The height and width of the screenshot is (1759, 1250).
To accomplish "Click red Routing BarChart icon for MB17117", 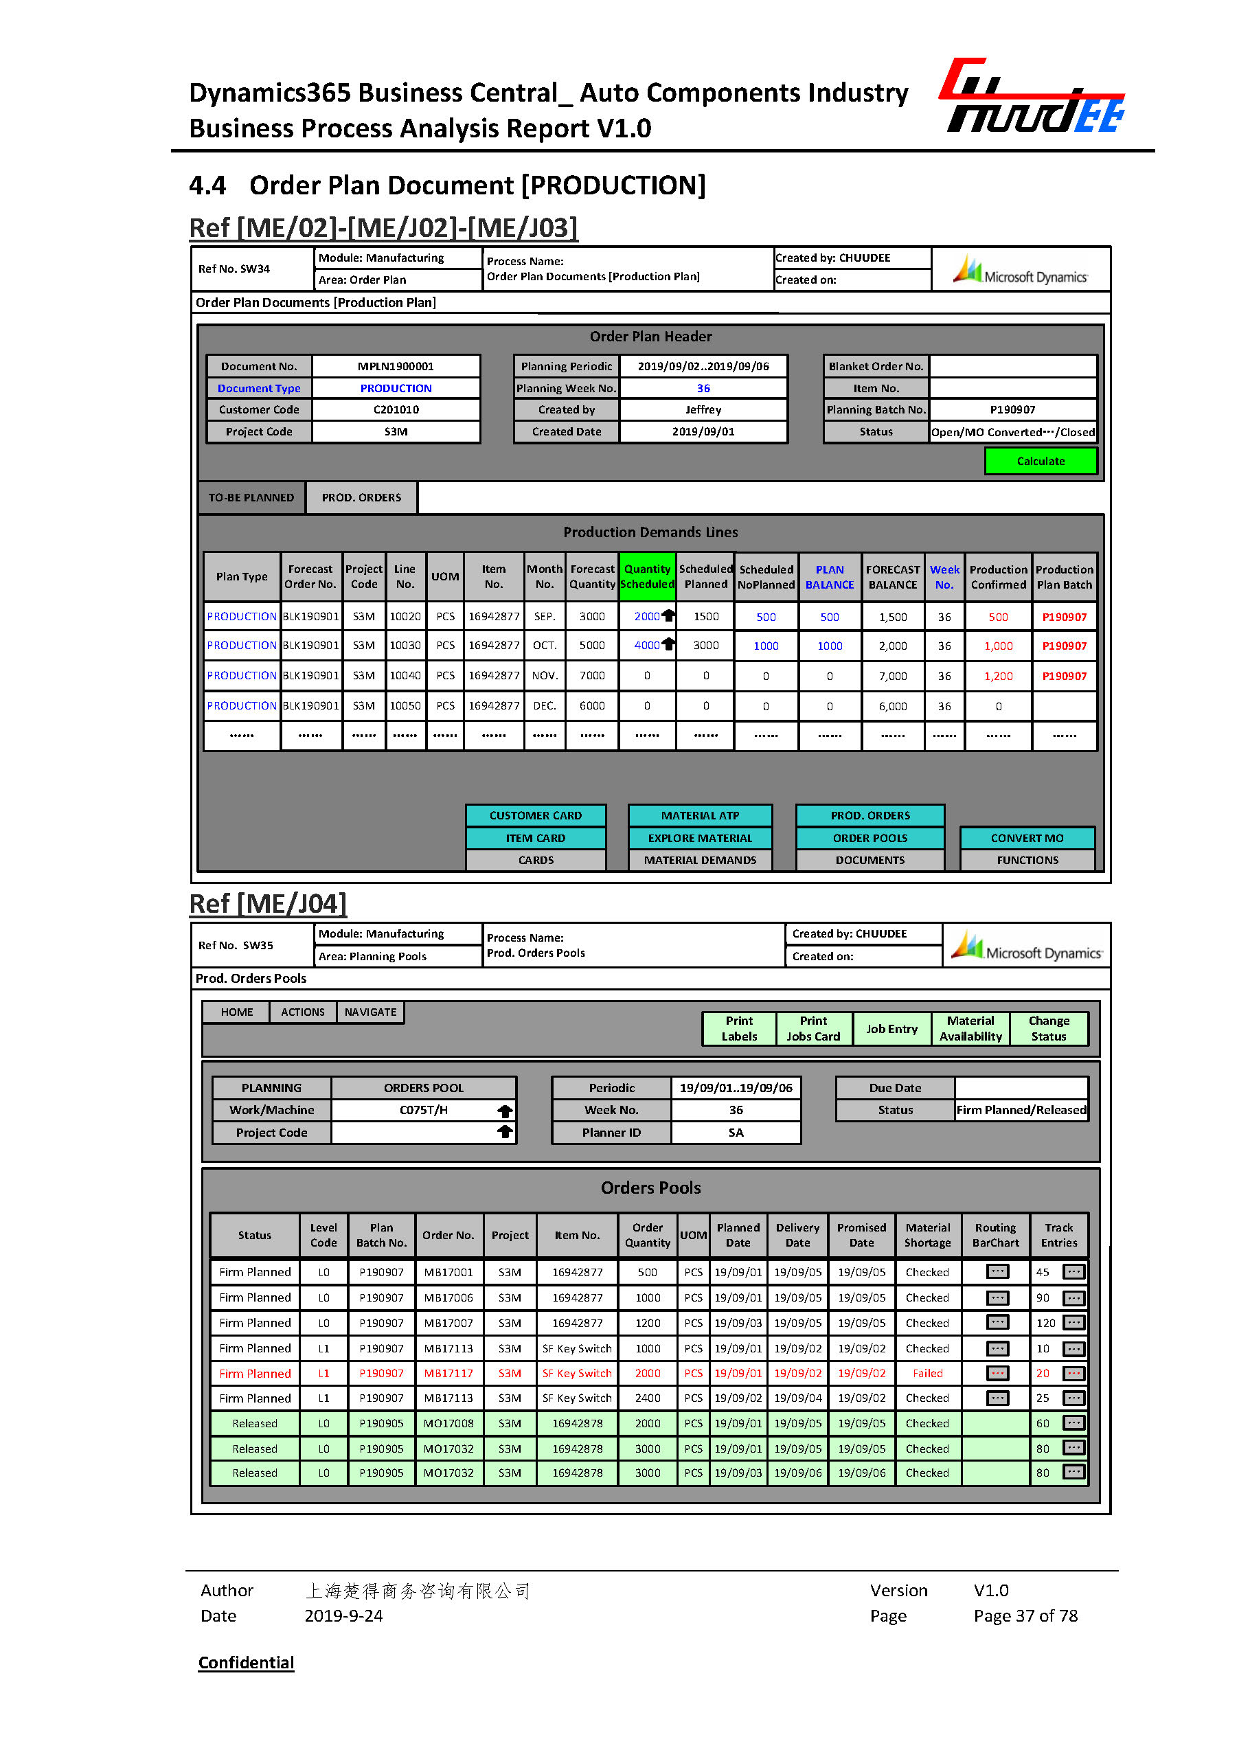I will coord(997,1373).
